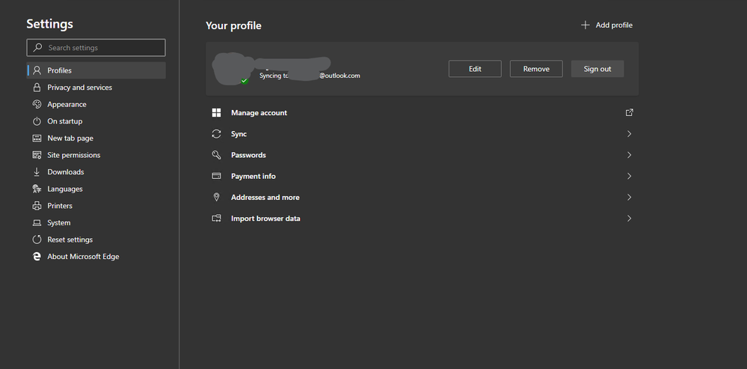Go to Downloads settings
Screen dimensions: 747x369
pos(96,172)
